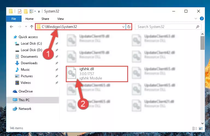Go back with the Back arrow
The height and width of the screenshot is (136, 210).
pyautogui.click(x=11, y=27)
